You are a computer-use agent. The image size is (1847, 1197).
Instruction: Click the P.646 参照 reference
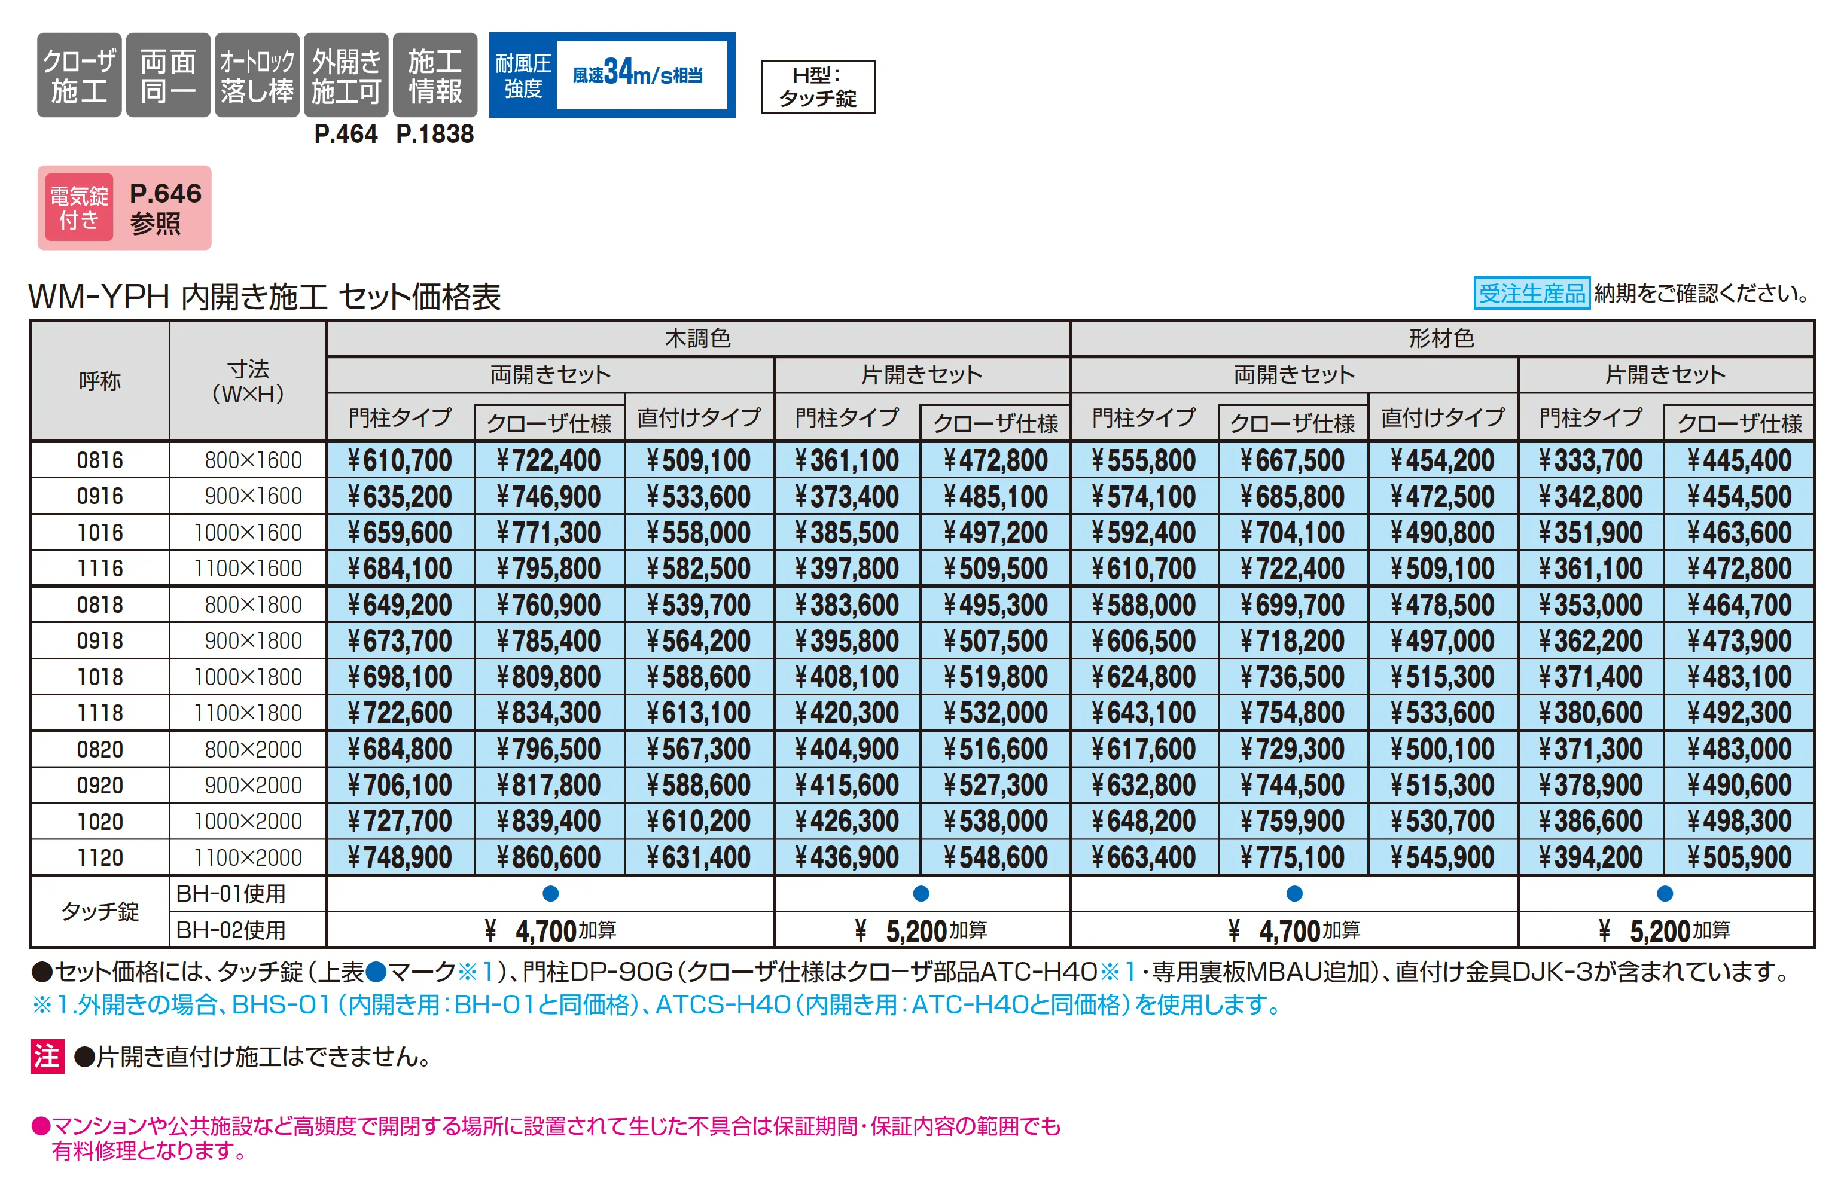pos(165,208)
